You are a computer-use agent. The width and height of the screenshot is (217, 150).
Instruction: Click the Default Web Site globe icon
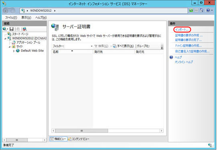point(18,50)
